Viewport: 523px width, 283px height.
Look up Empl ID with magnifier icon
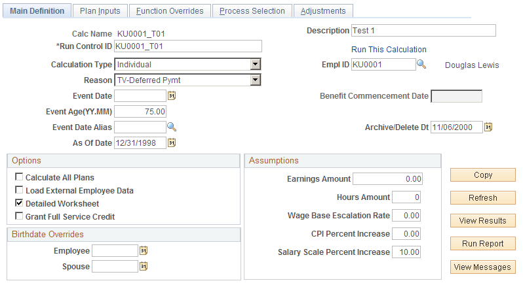tap(421, 64)
